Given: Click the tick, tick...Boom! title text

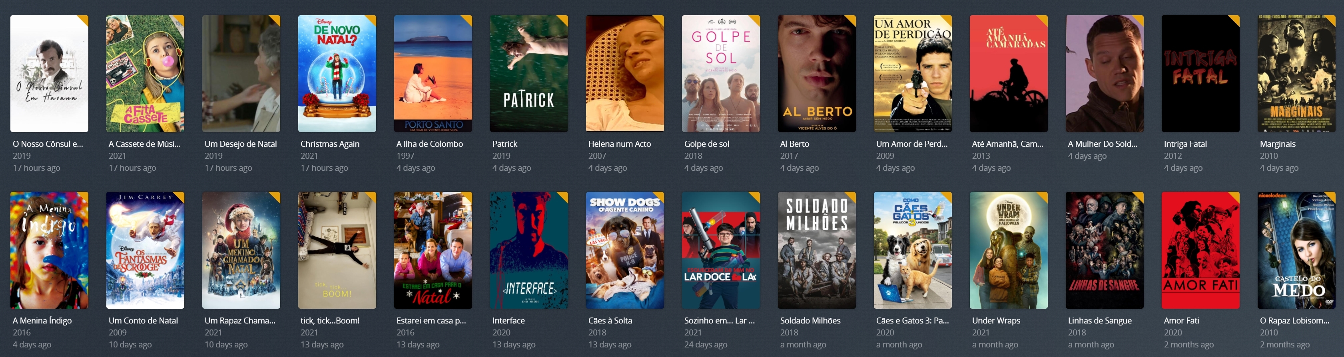Looking at the screenshot, I should coord(330,321).
